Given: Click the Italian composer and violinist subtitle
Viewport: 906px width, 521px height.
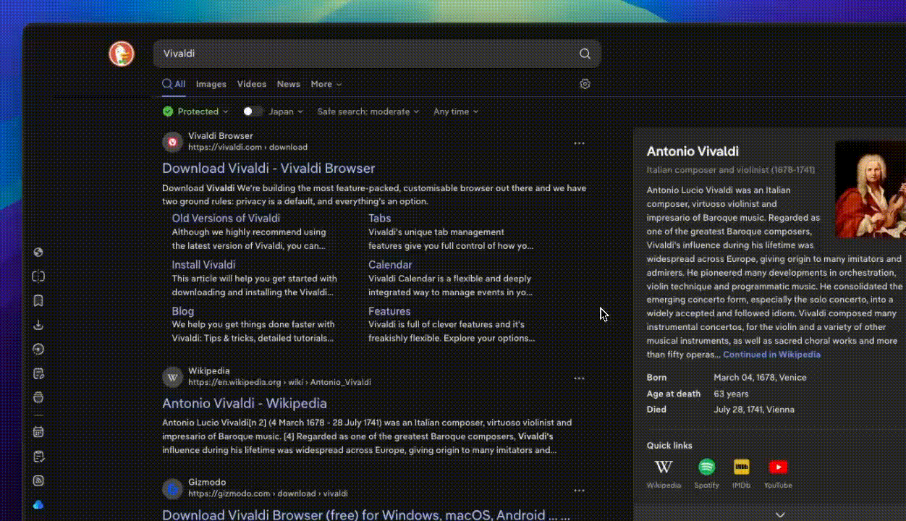Looking at the screenshot, I should pyautogui.click(x=731, y=170).
